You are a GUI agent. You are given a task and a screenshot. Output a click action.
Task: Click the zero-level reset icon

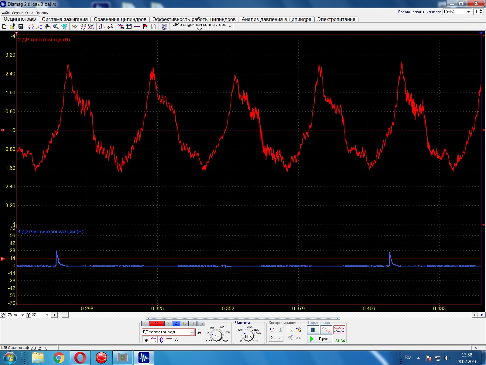point(110,27)
